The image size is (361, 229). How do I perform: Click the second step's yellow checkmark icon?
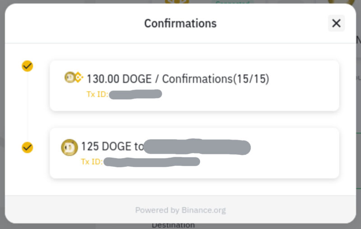(x=28, y=147)
